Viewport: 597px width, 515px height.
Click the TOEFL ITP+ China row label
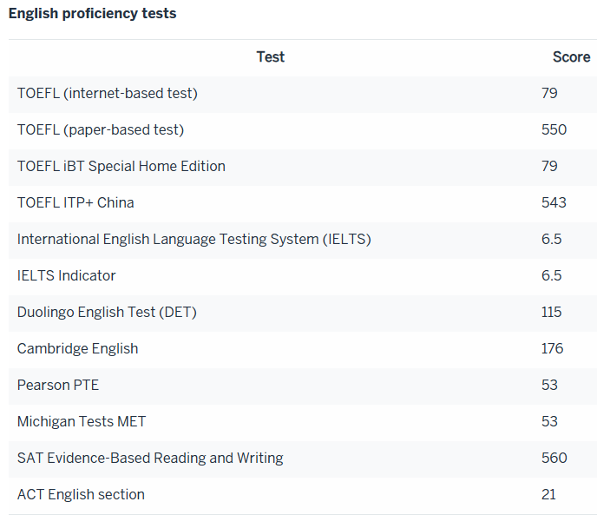click(75, 203)
